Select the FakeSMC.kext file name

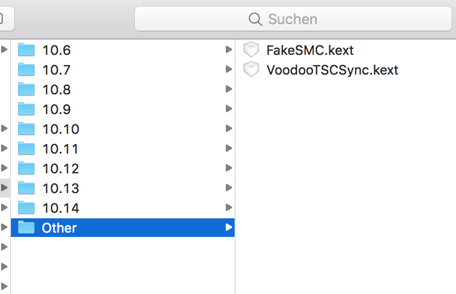(x=310, y=50)
